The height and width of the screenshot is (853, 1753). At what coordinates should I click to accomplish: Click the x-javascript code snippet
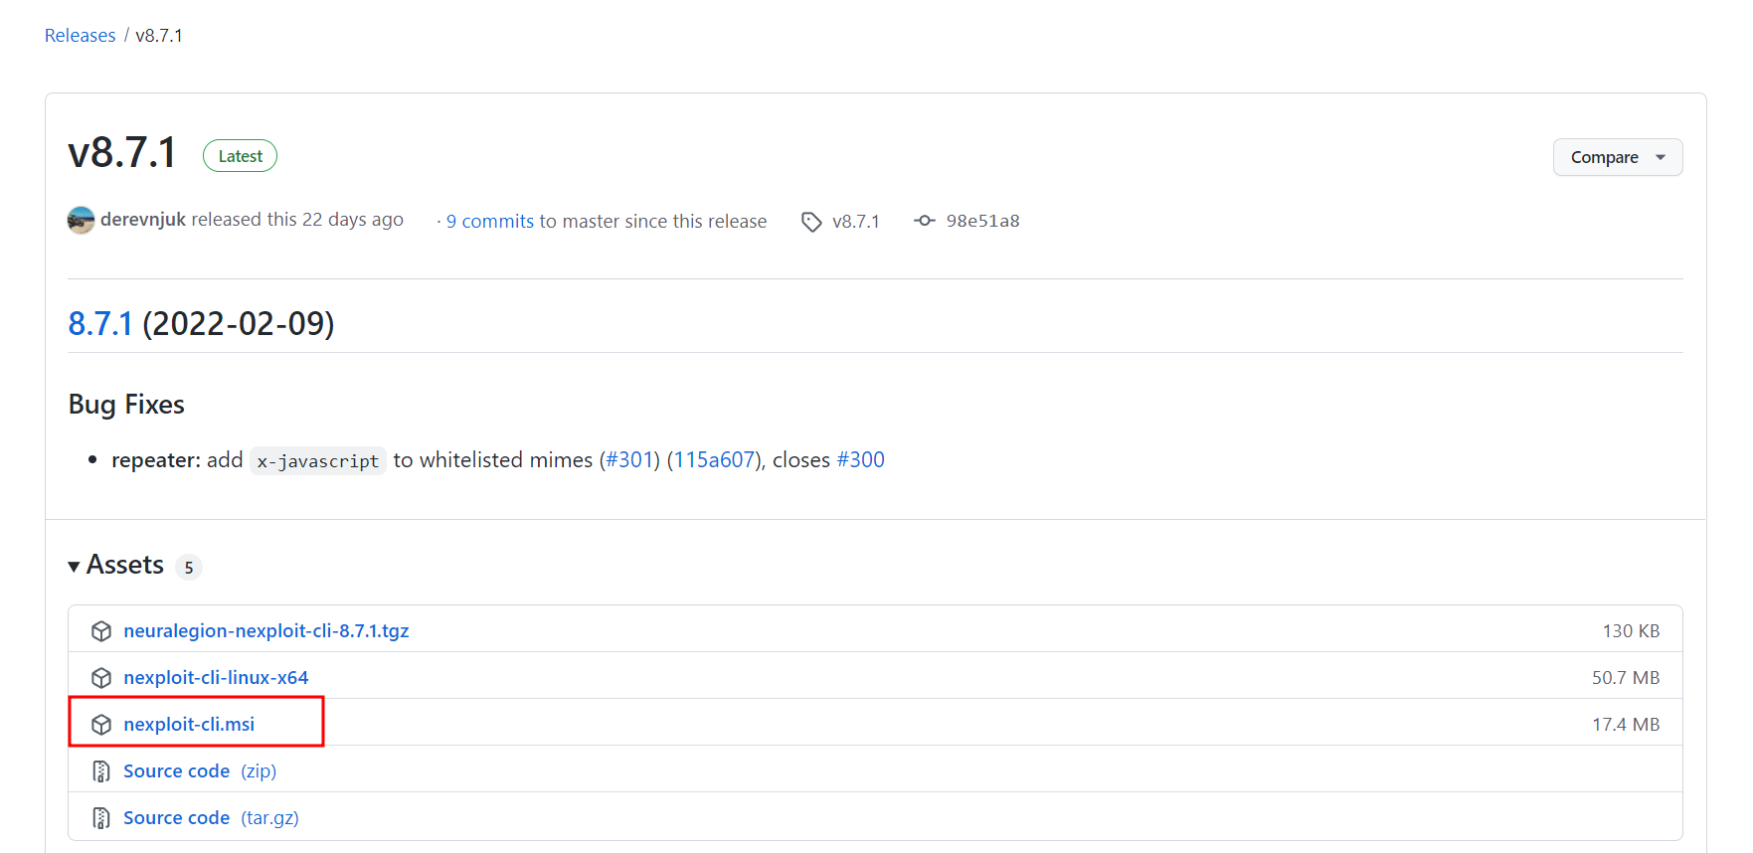pyautogui.click(x=317, y=461)
